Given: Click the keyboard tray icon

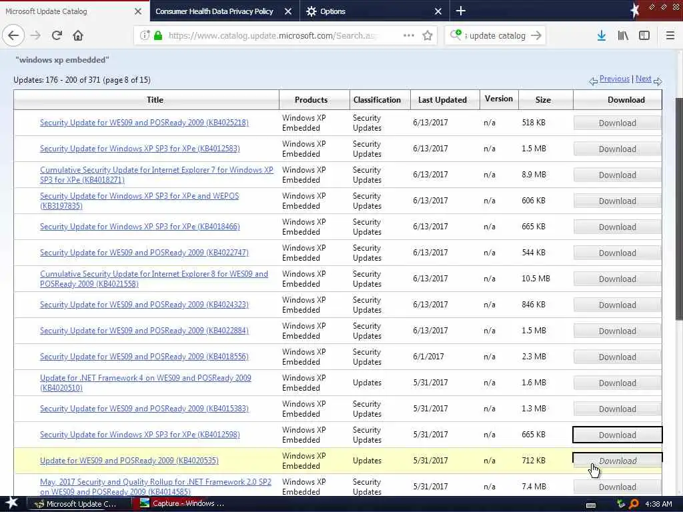Looking at the screenshot, I should tap(591, 505).
